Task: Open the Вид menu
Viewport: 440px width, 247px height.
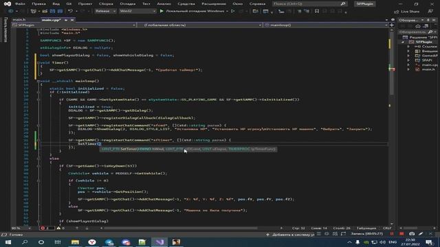Action: coord(56,4)
